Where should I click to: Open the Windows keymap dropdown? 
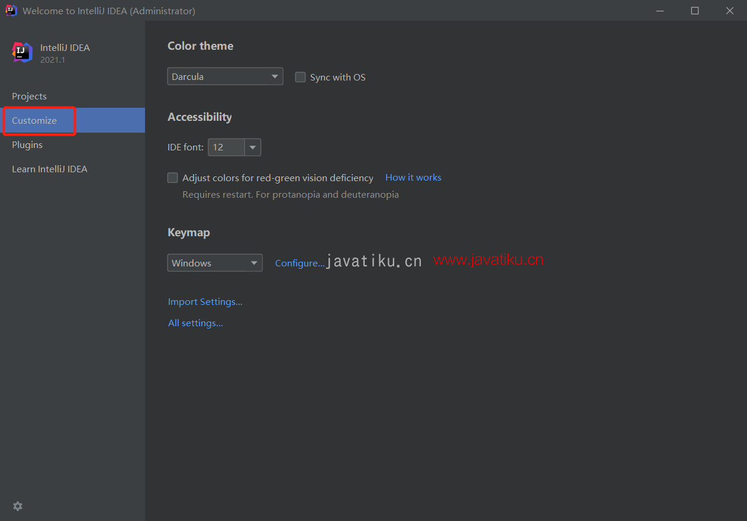pos(215,263)
